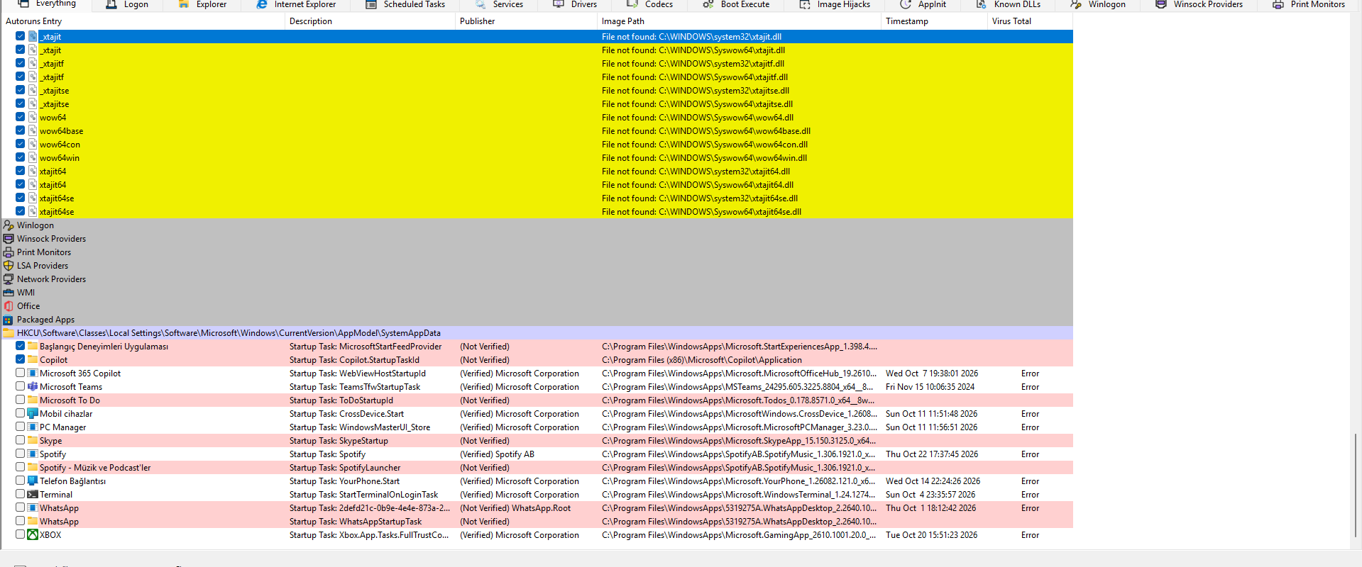Open the Scheduled Tasks tab
The height and width of the screenshot is (567, 1362).
pyautogui.click(x=405, y=4)
